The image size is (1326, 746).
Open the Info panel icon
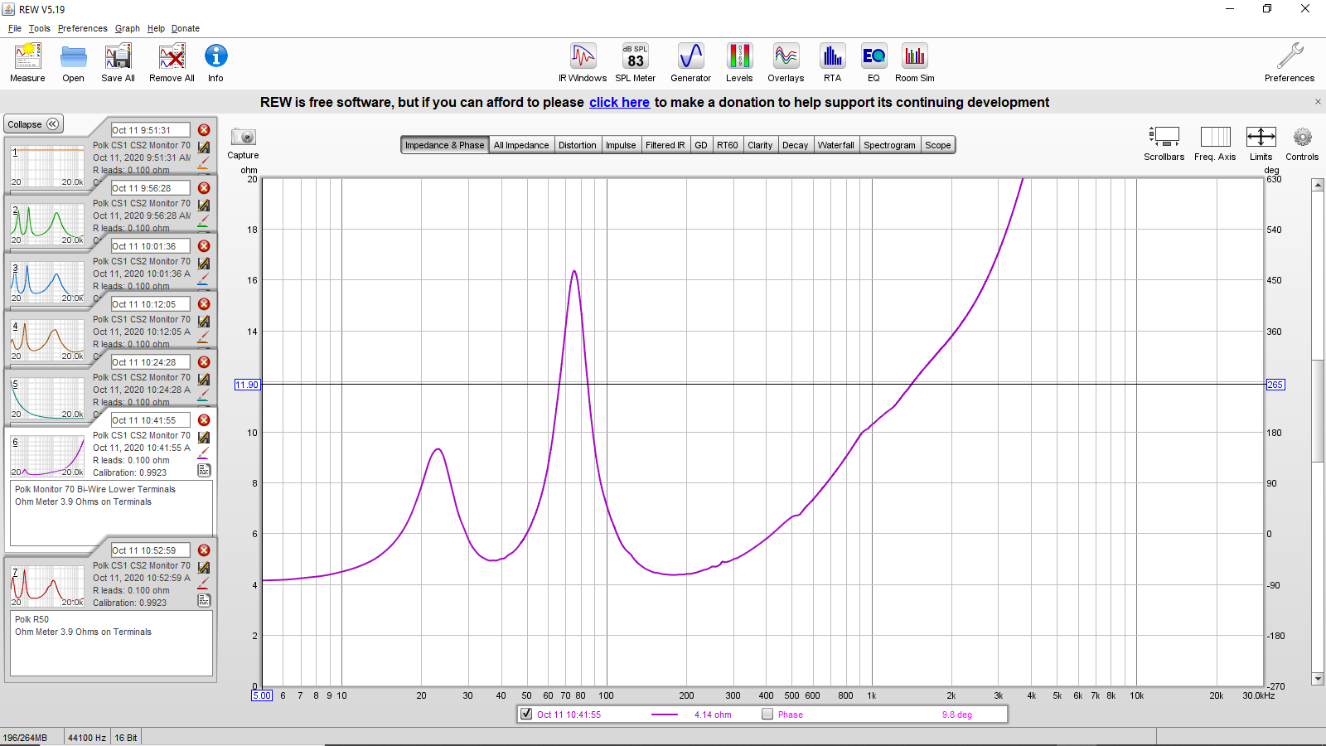(x=215, y=56)
